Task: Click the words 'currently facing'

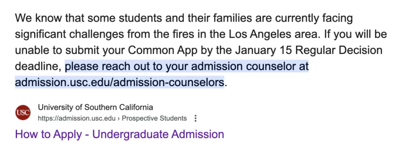Action: 314,18
